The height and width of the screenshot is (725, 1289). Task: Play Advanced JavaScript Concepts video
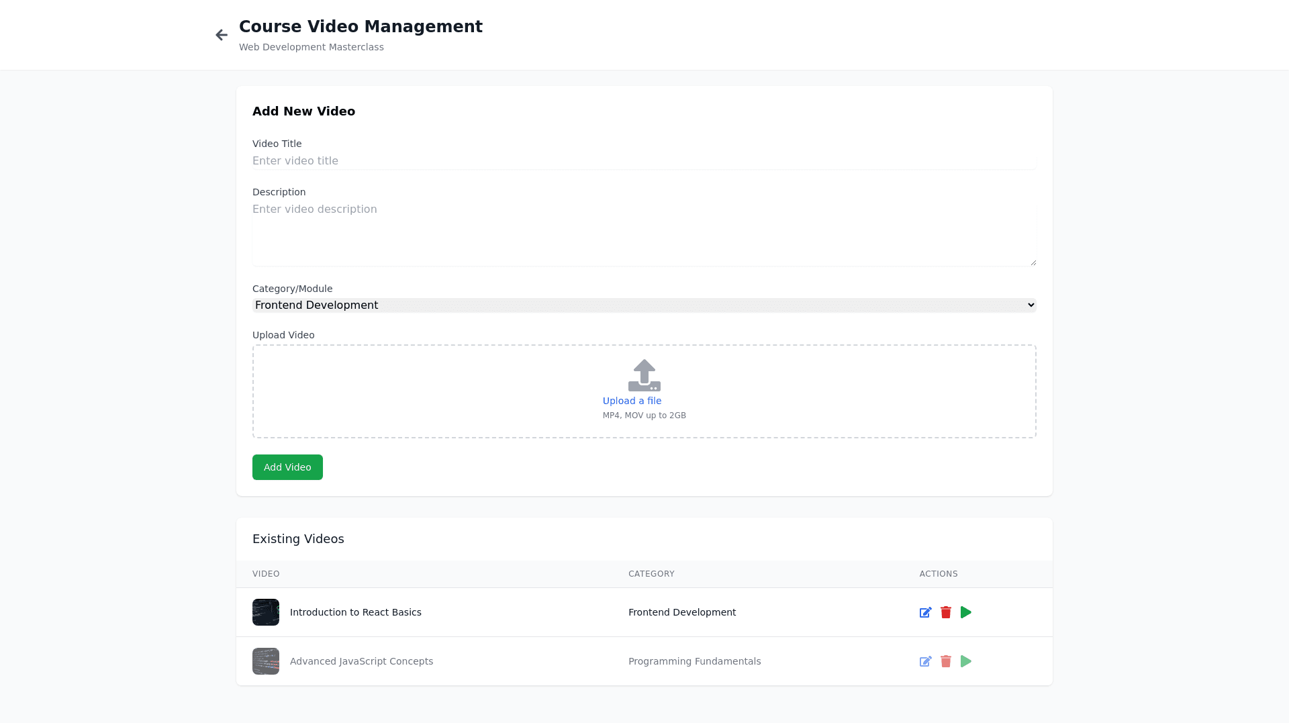tap(965, 661)
